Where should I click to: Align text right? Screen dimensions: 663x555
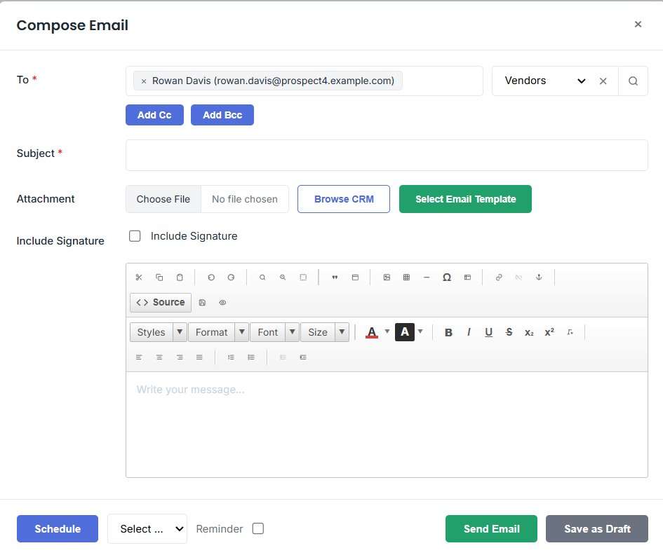[180, 357]
